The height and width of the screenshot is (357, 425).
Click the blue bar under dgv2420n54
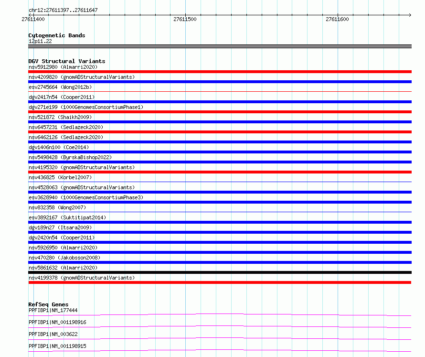tap(220, 242)
